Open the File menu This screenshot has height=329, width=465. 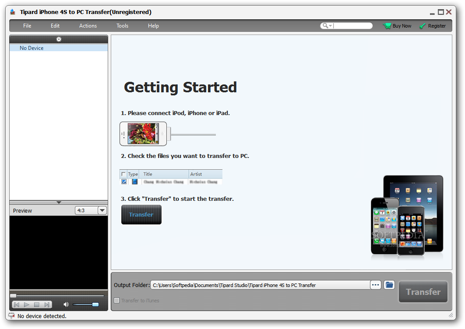tap(27, 26)
